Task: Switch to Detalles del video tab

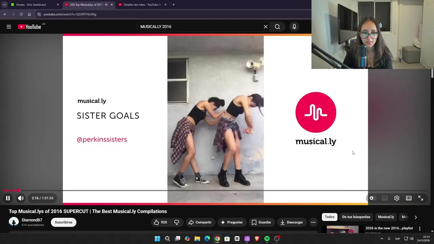Action: click(x=142, y=5)
